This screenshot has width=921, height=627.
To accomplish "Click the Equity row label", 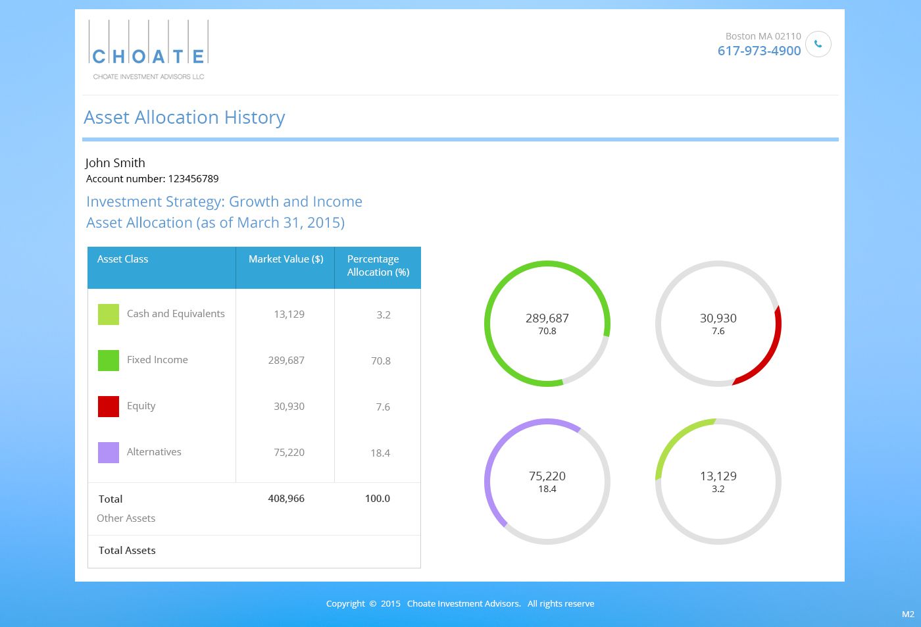I will (x=141, y=406).
